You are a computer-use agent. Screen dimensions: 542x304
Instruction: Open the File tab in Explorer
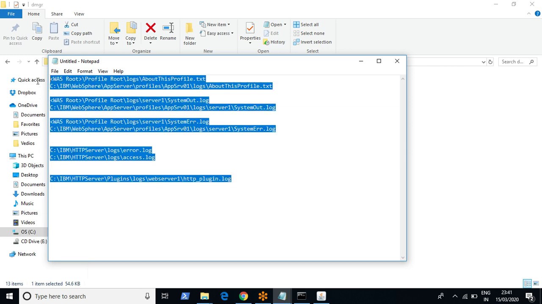11,14
